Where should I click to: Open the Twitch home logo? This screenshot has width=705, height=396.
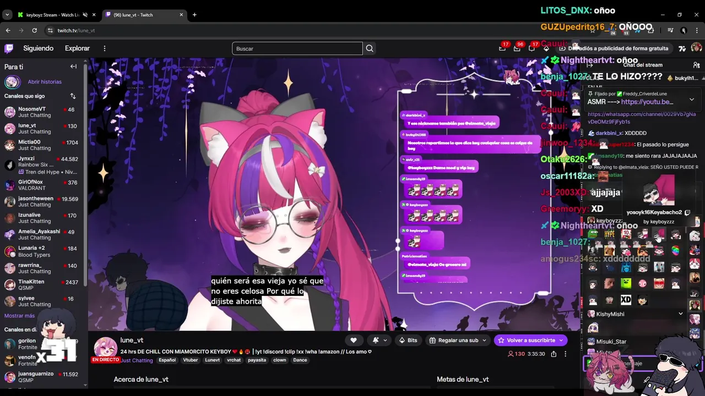(x=9, y=48)
